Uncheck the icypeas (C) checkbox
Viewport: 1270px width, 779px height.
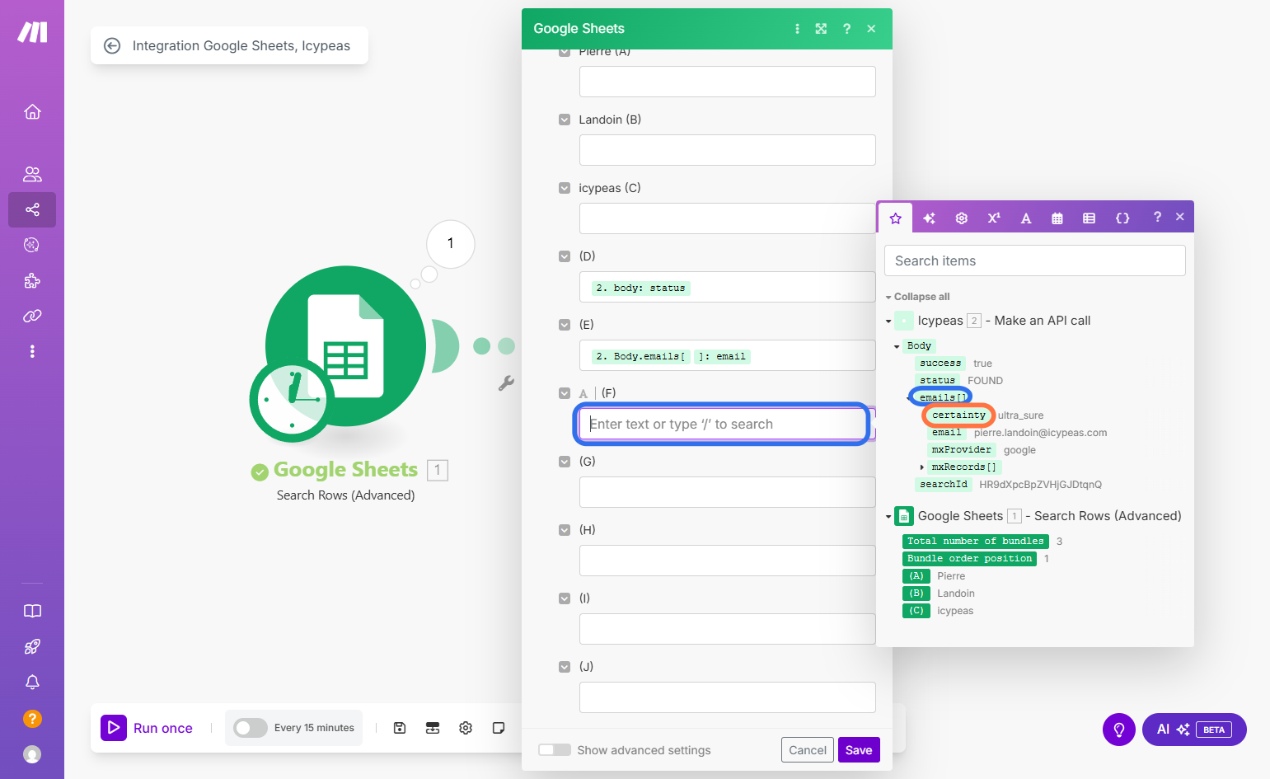tap(565, 188)
